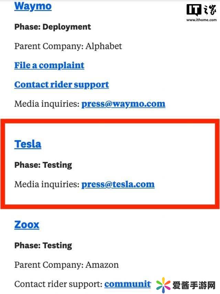Screen dimensions: 220x294
Task: Open Waymo's Contact rider support link
Action: [62, 85]
